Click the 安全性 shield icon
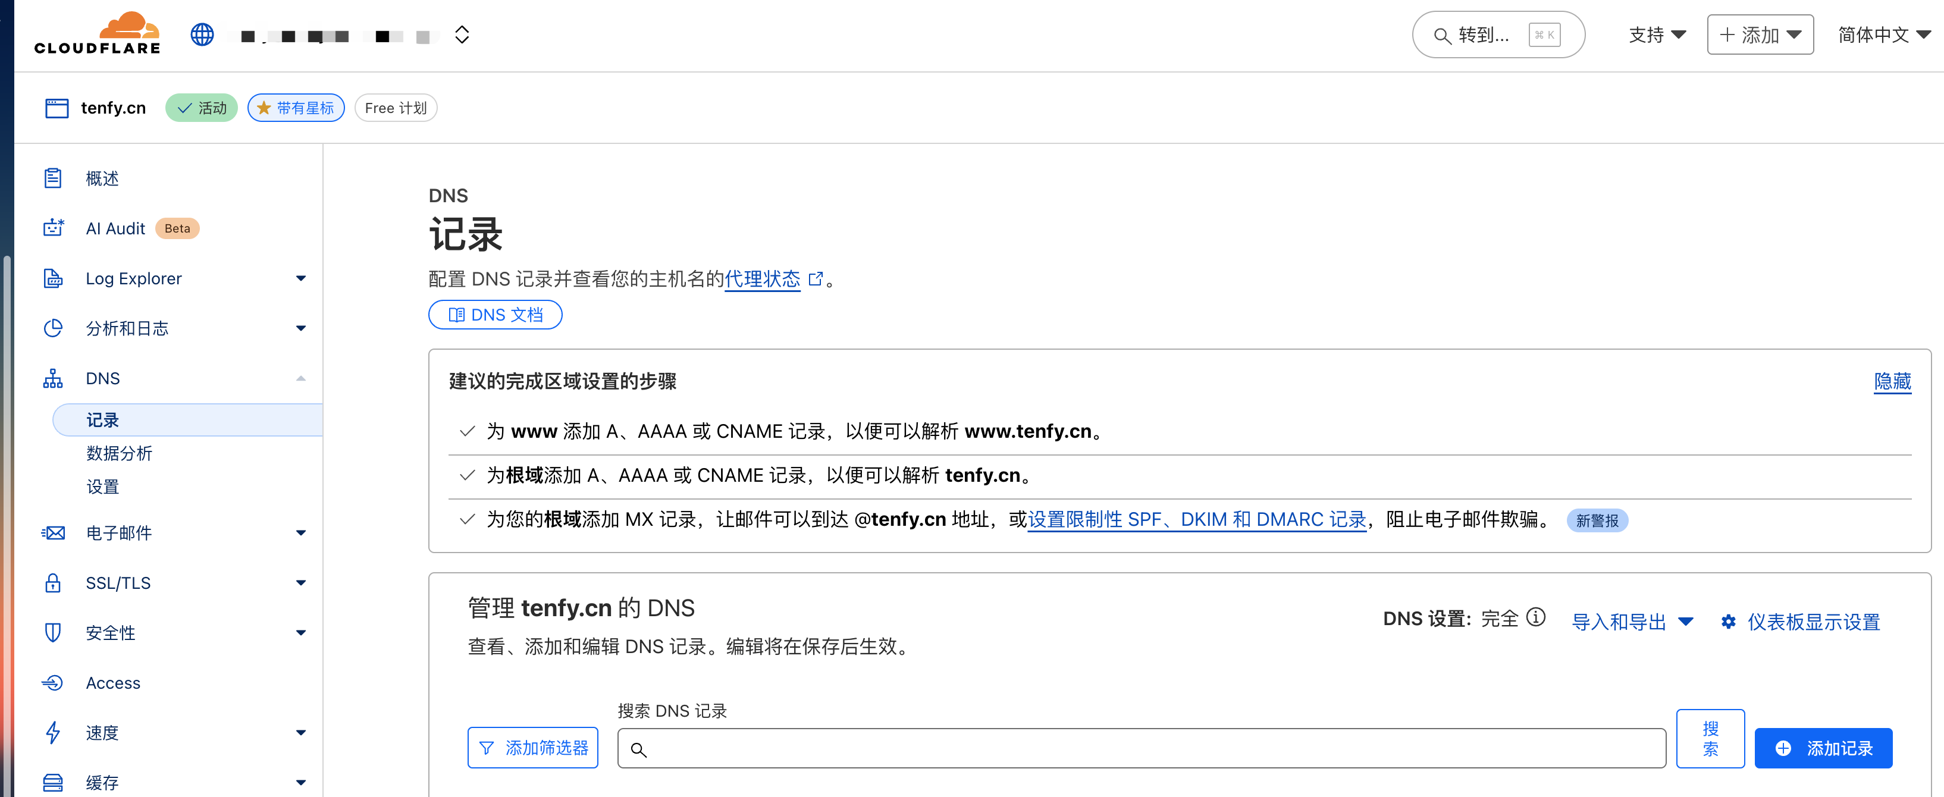 click(53, 632)
